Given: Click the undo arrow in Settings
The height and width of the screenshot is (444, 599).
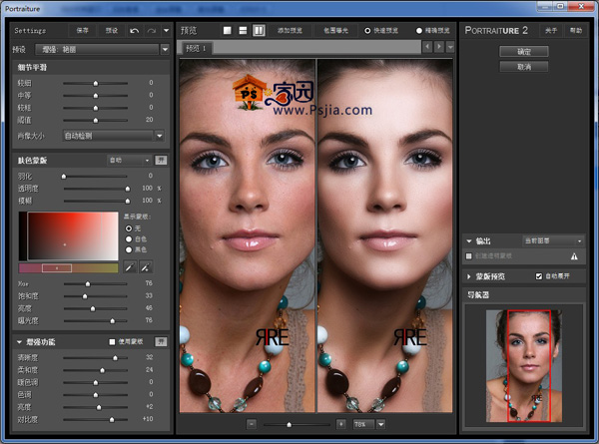Looking at the screenshot, I should tap(134, 31).
